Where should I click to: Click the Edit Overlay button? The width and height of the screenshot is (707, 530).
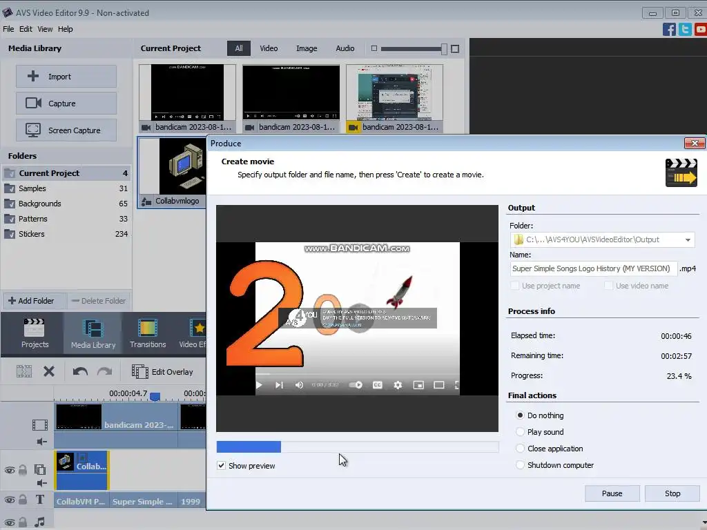(x=162, y=372)
